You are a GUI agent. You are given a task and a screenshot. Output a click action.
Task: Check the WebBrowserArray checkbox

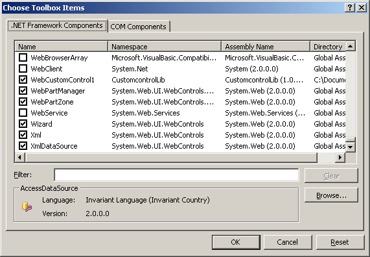coord(23,58)
